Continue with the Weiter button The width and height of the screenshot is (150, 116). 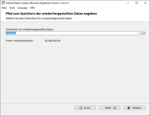coord(110,108)
